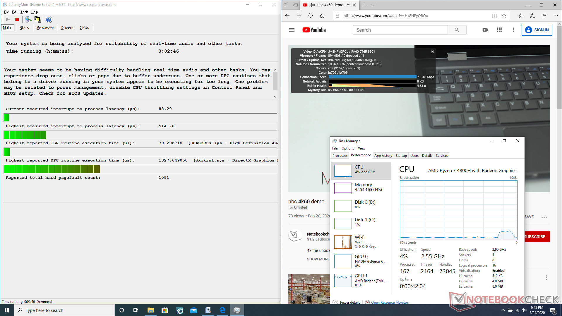Viewport: 562px width, 316px height.
Task: Close the stats for nerds overlay
Action: tap(433, 51)
